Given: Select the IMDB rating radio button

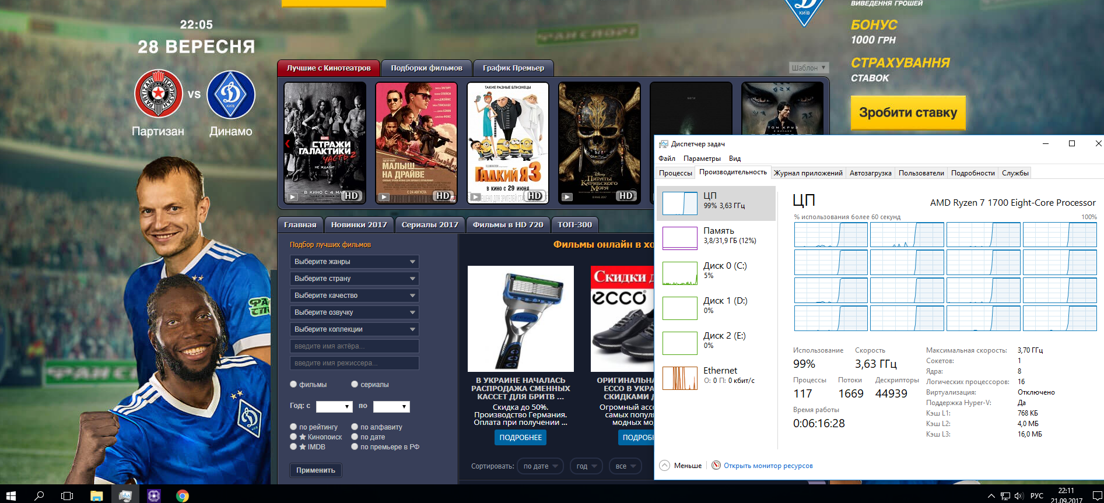Looking at the screenshot, I should pos(293,446).
